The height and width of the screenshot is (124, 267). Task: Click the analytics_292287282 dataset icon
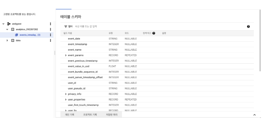coord(13,29)
